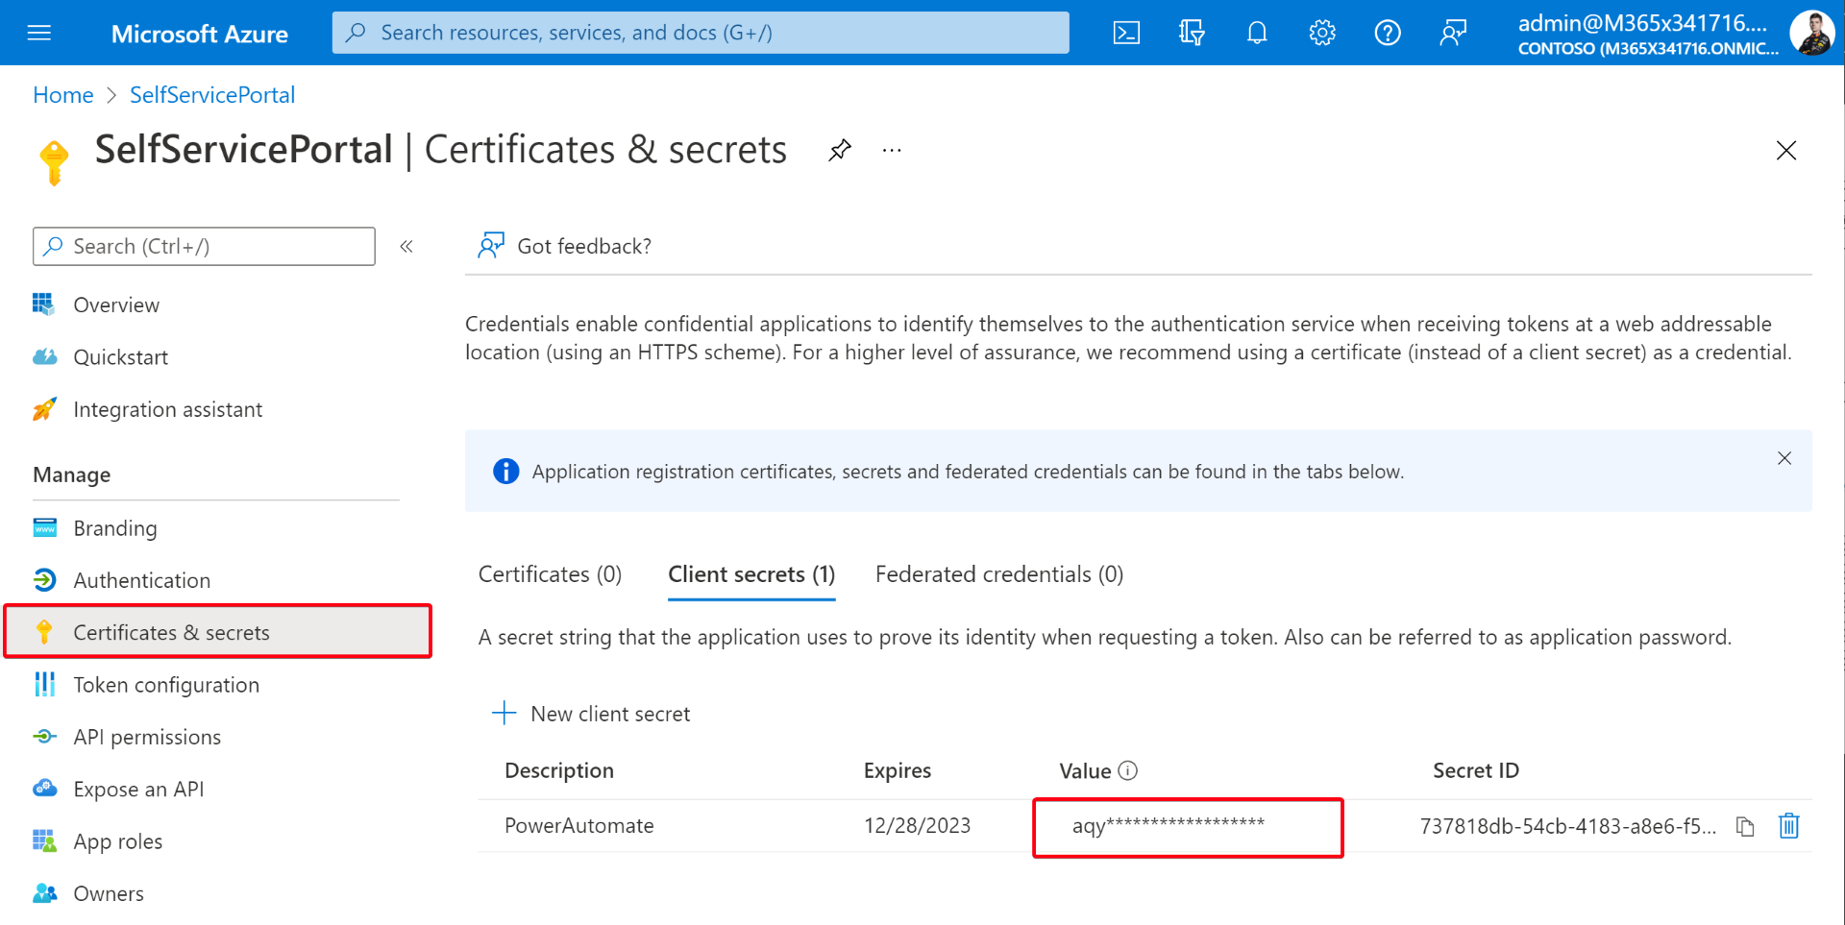Click the Got feedback? button
Screen dimensions: 1845x925
(x=565, y=246)
